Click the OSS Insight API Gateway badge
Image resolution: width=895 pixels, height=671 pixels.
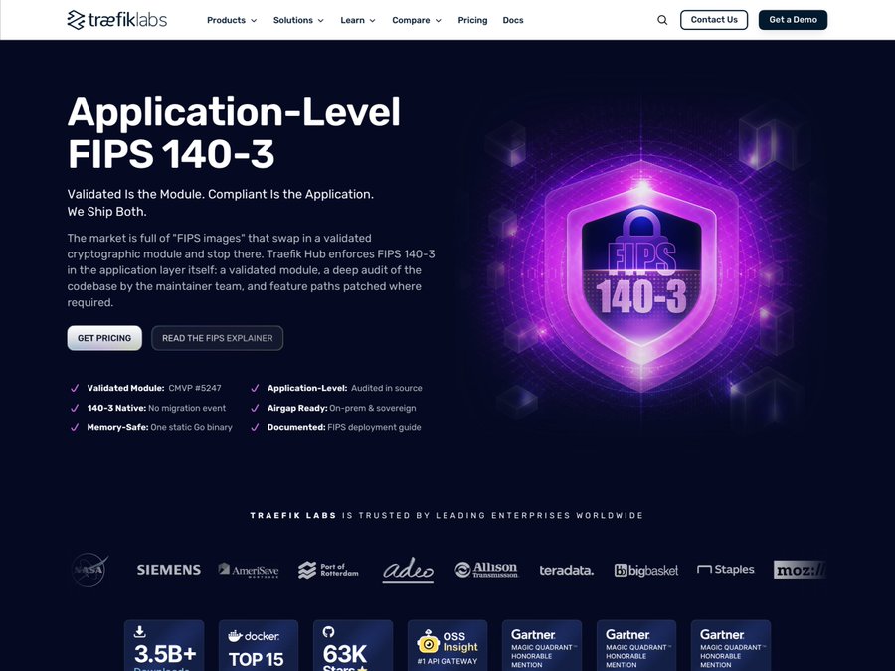447,645
